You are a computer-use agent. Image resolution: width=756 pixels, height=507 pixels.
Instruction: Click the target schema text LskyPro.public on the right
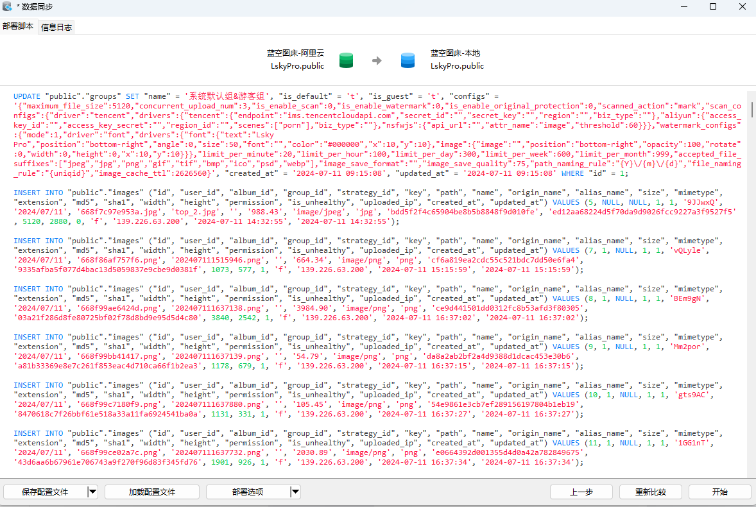457,66
